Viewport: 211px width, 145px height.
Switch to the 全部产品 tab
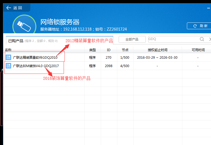coord(132,39)
